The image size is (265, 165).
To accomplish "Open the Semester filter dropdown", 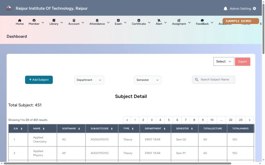I will (x=148, y=80).
